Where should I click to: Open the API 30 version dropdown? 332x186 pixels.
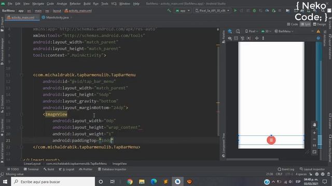266,31
